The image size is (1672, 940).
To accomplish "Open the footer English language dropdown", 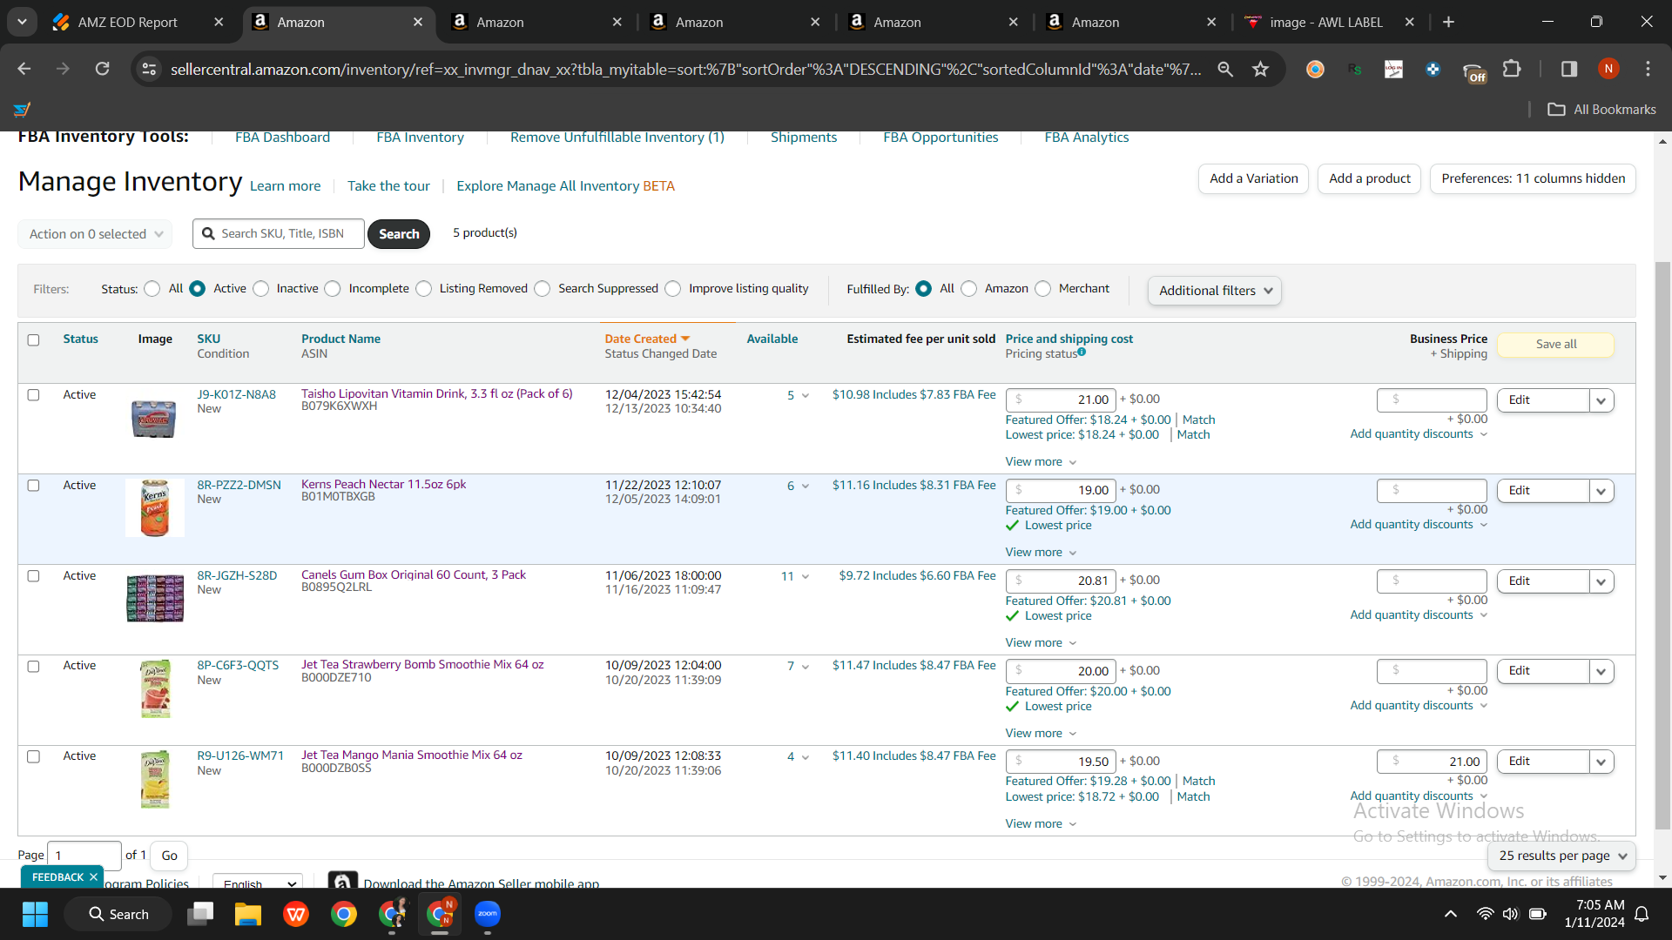I will click(258, 882).
